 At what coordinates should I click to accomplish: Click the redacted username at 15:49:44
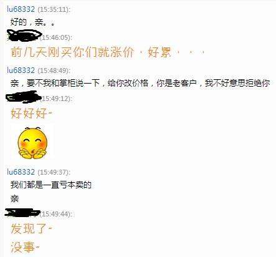[x=22, y=212]
